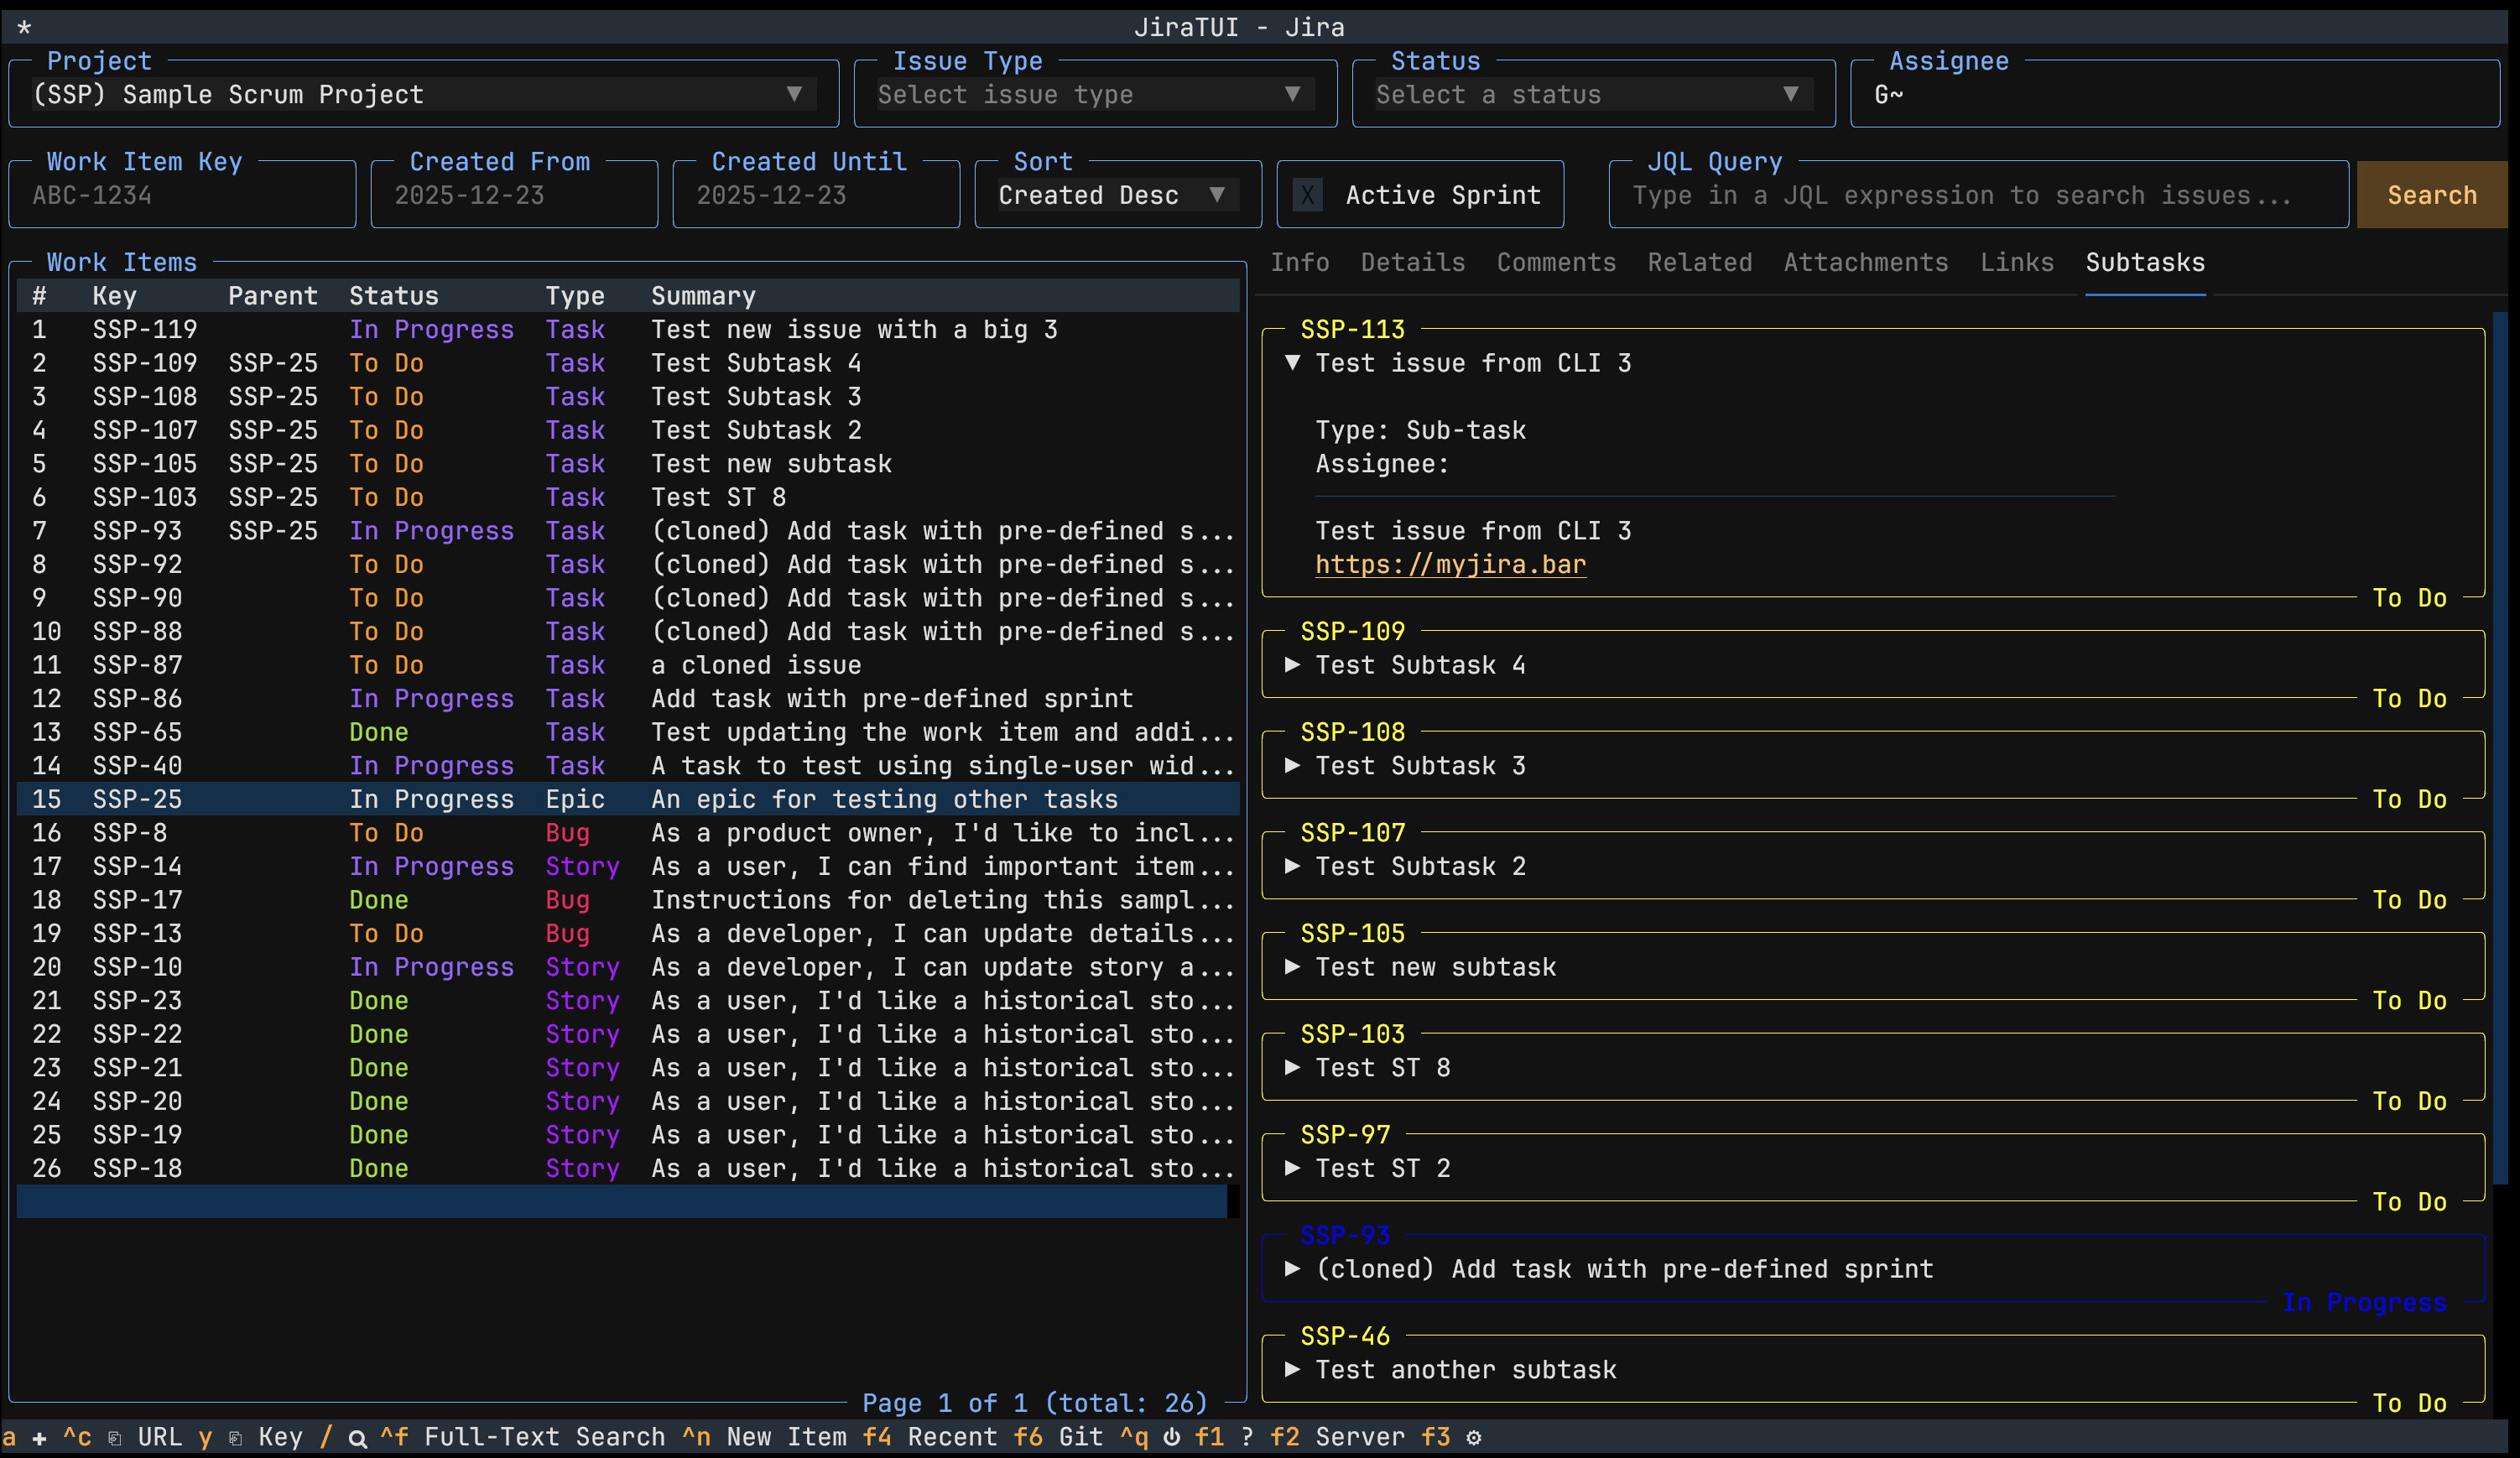Switch to the Attachments tab

pyautogui.click(x=1866, y=263)
